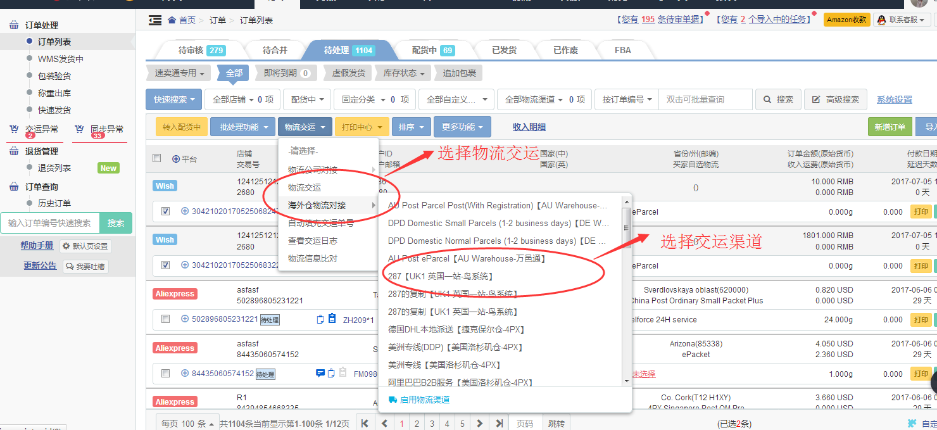Open the 批处理功能 dropdown
The height and width of the screenshot is (430, 937).
(x=243, y=127)
